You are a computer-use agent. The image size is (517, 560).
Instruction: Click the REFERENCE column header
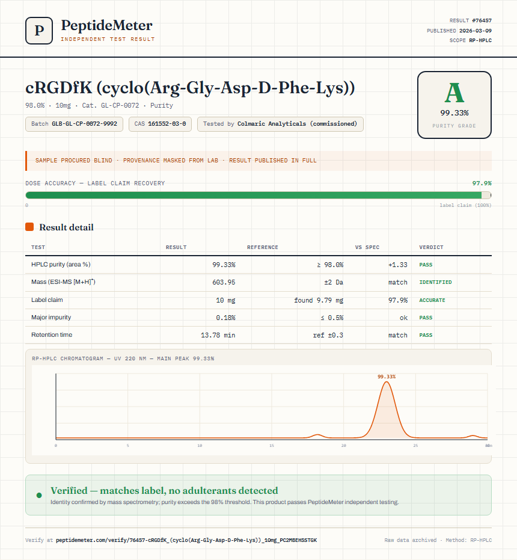coord(263,247)
